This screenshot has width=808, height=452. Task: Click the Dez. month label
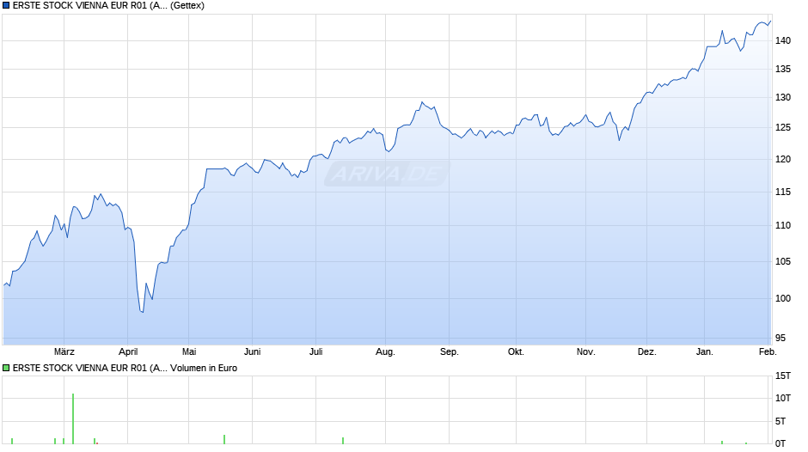pyautogui.click(x=646, y=351)
